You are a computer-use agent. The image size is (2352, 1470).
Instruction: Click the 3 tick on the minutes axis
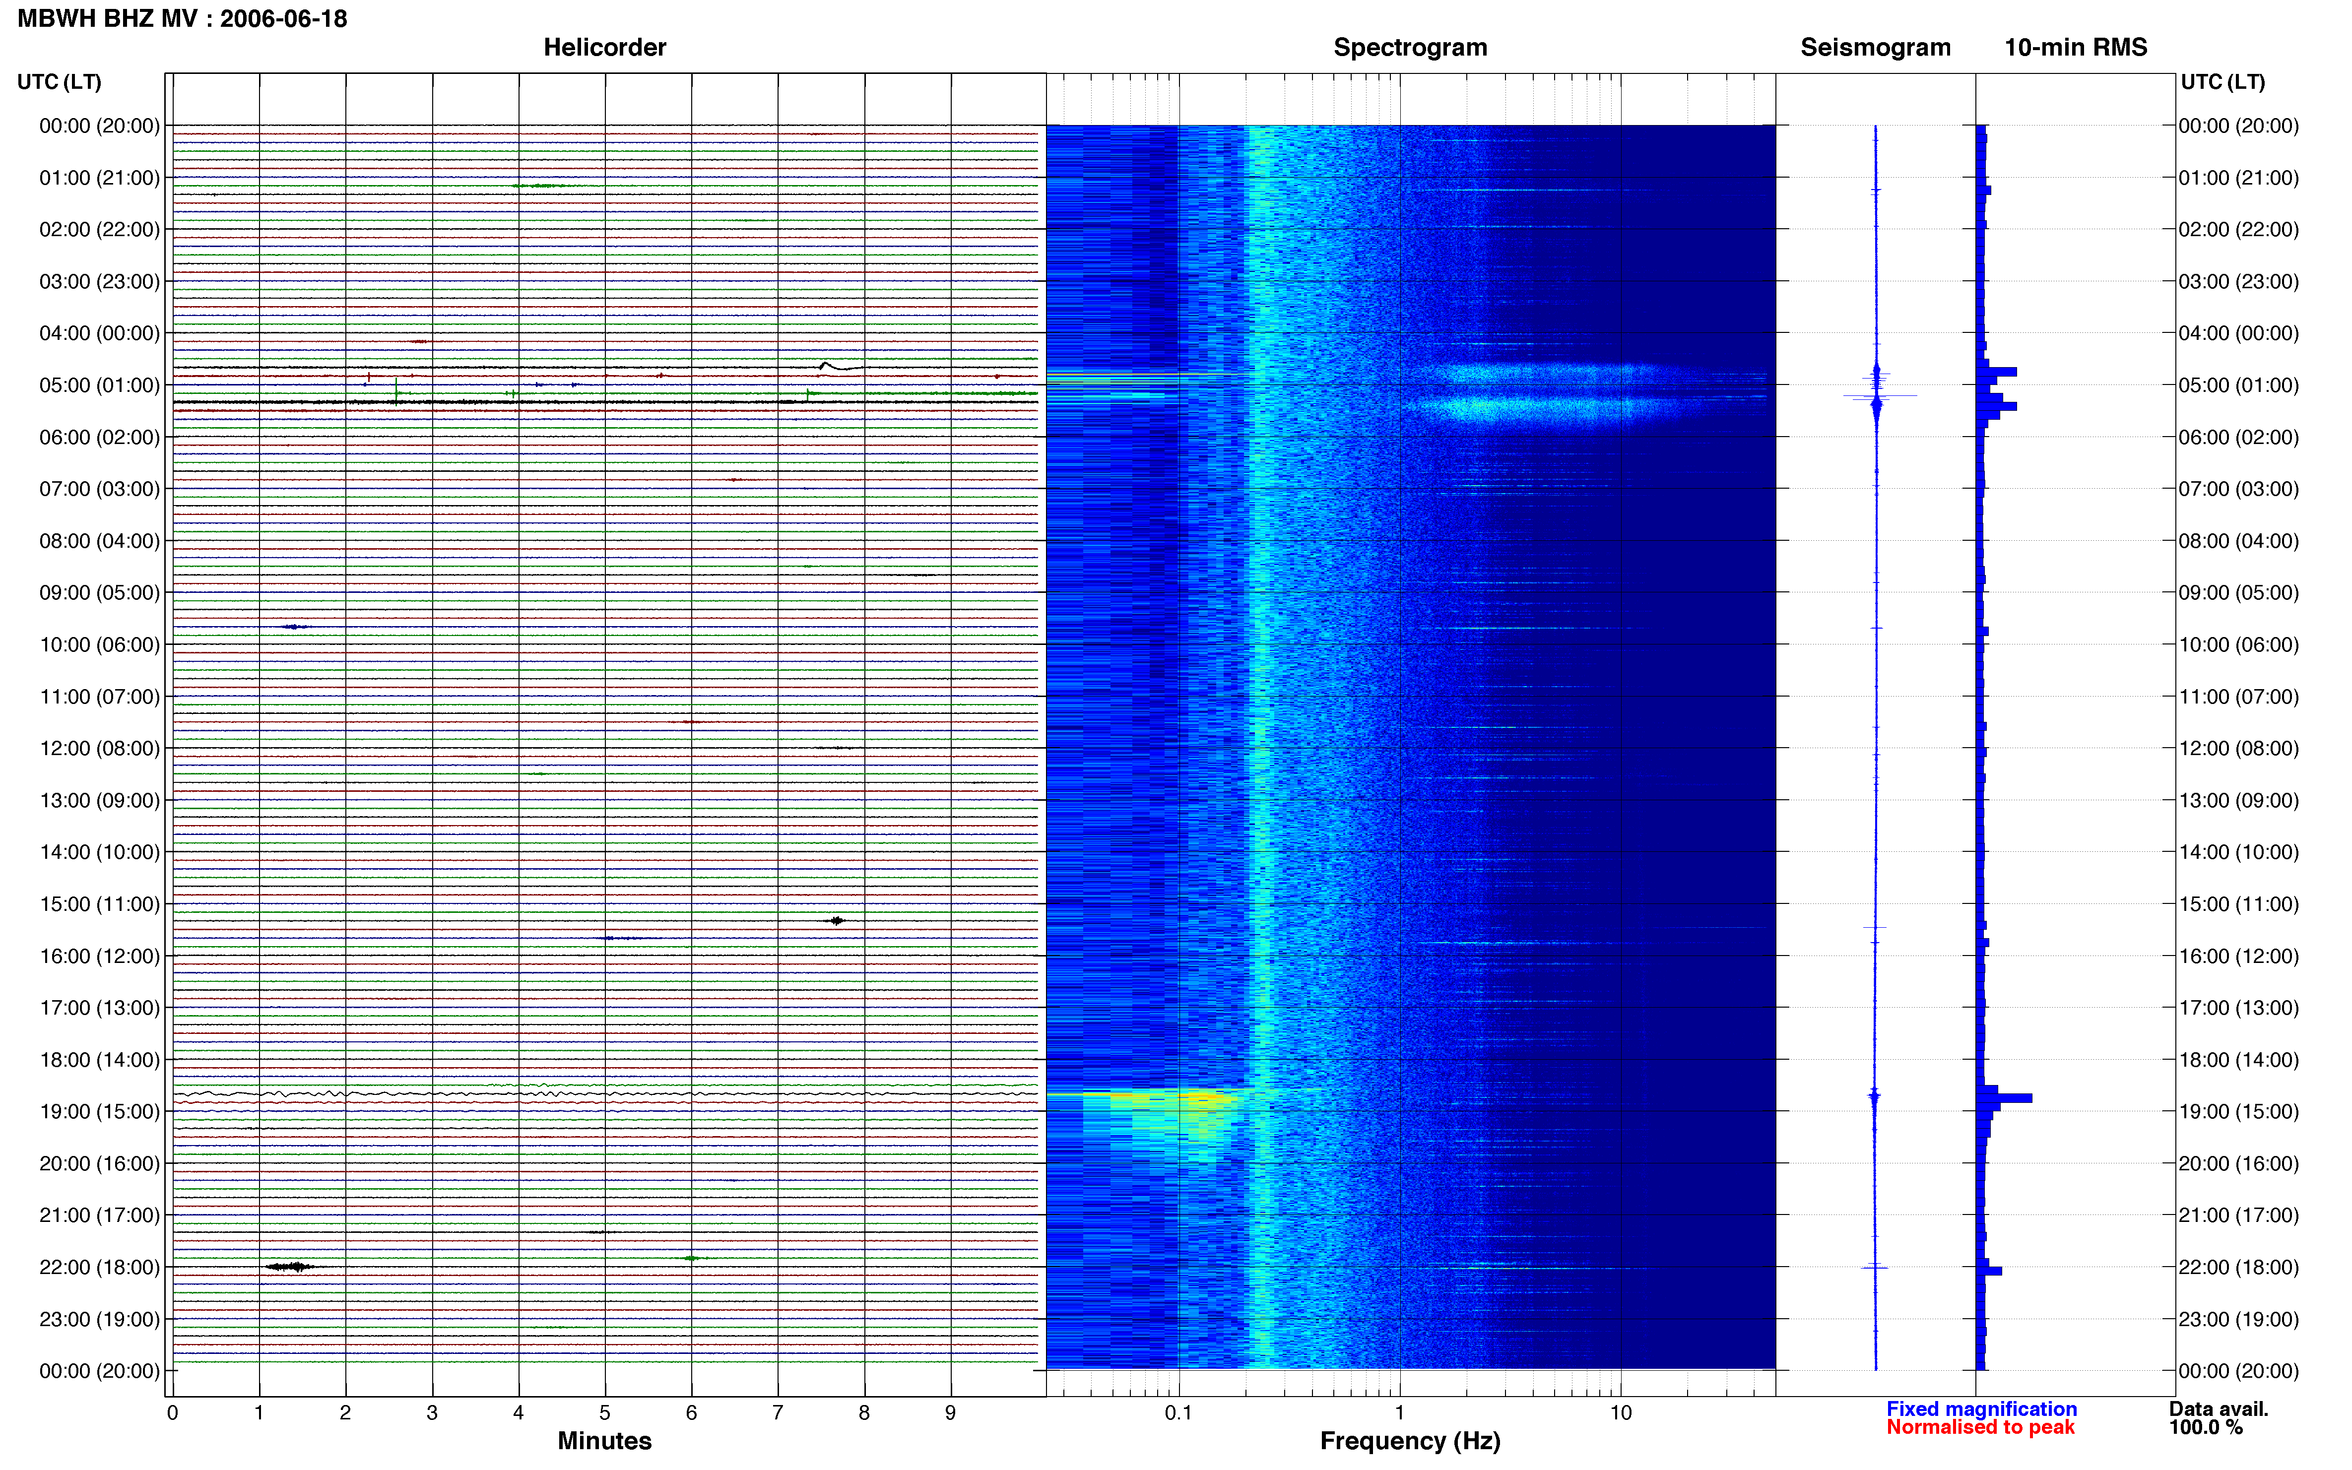432,1411
